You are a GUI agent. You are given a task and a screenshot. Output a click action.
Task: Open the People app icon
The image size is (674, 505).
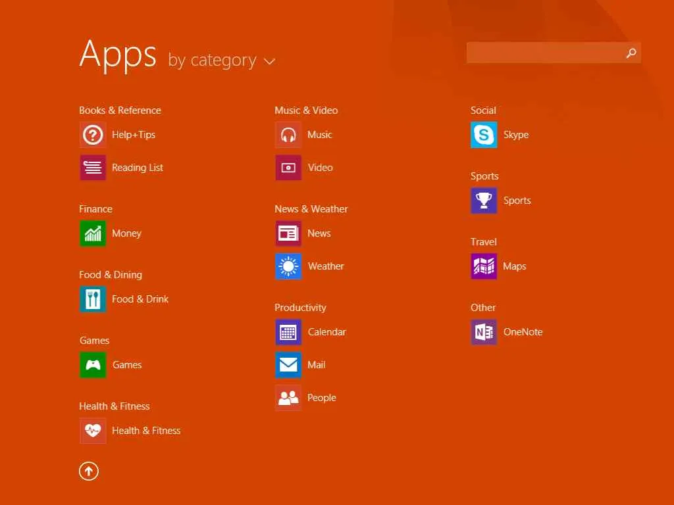click(288, 398)
